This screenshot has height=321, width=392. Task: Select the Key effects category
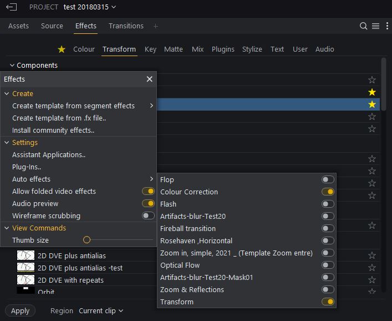(x=150, y=49)
